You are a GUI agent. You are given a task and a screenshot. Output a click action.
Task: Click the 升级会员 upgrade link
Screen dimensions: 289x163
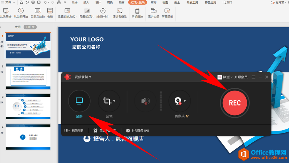(x=241, y=77)
